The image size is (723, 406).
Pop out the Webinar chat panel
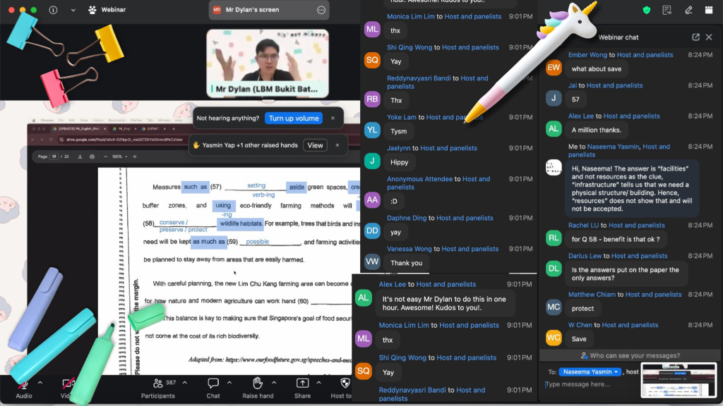click(x=695, y=37)
